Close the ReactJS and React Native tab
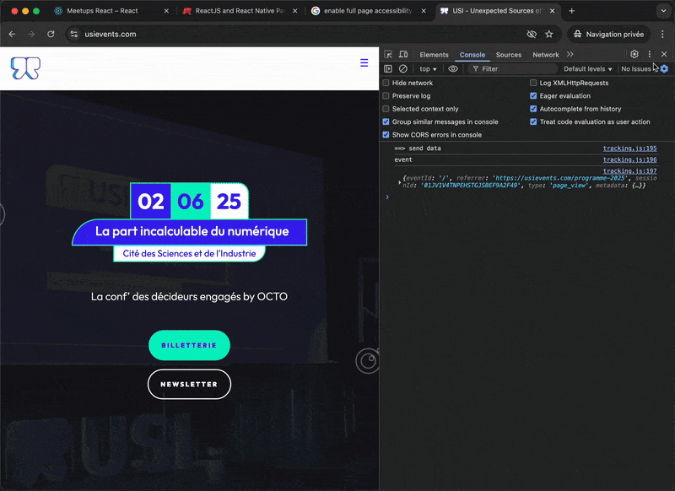Image resolution: width=675 pixels, height=491 pixels. click(294, 11)
